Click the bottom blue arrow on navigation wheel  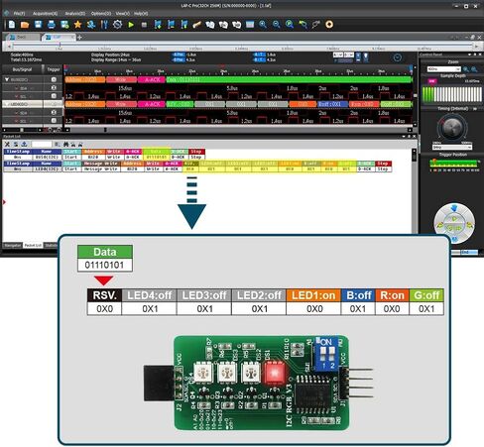tap(454, 239)
